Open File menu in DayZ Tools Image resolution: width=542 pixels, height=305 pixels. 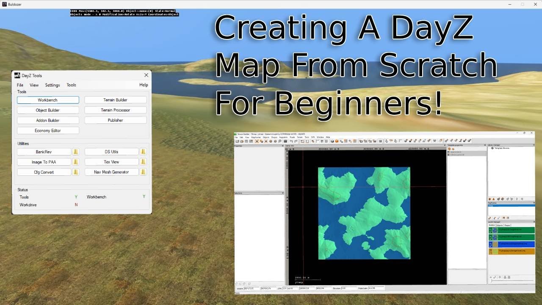pyautogui.click(x=20, y=85)
